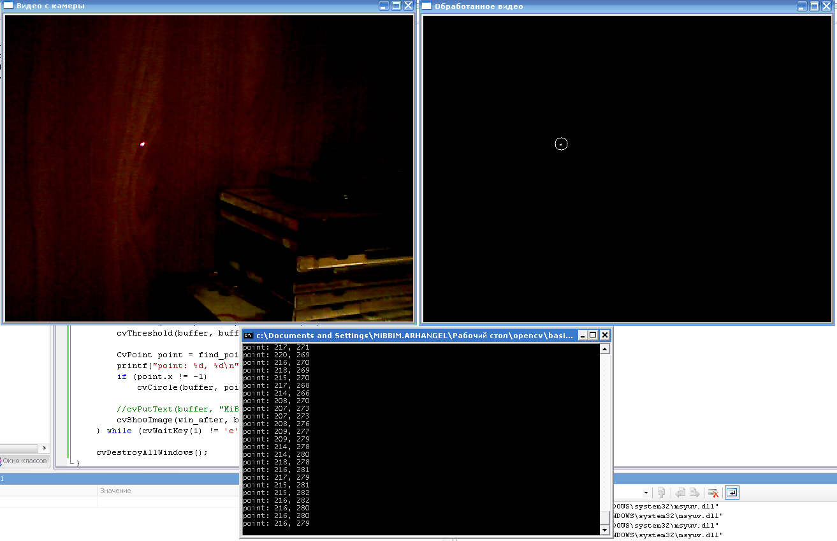Go to previous message in output toolbar

tap(680, 493)
